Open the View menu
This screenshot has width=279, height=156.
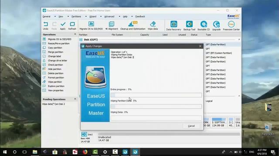61,16
